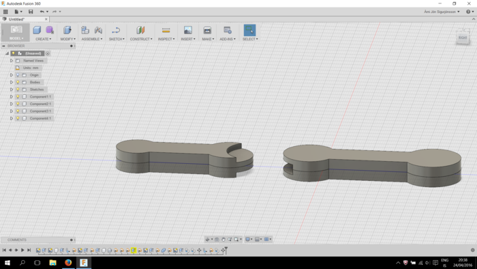477x269 pixels.
Task: Click the Orbit navigation icon
Action: tap(207, 240)
